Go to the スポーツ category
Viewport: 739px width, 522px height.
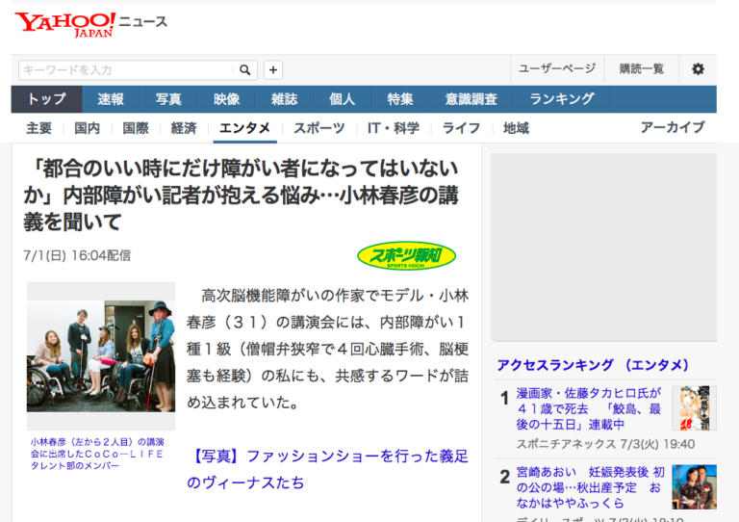tap(319, 128)
